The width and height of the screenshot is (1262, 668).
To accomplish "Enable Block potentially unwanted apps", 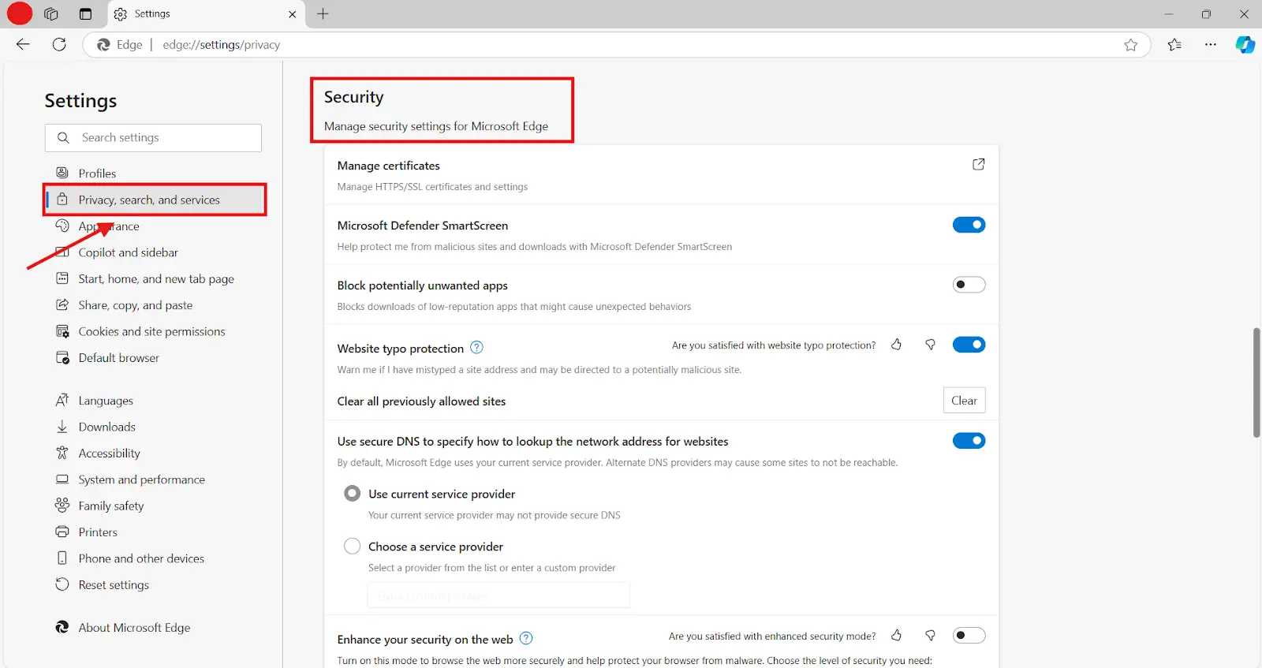I will click(x=969, y=285).
